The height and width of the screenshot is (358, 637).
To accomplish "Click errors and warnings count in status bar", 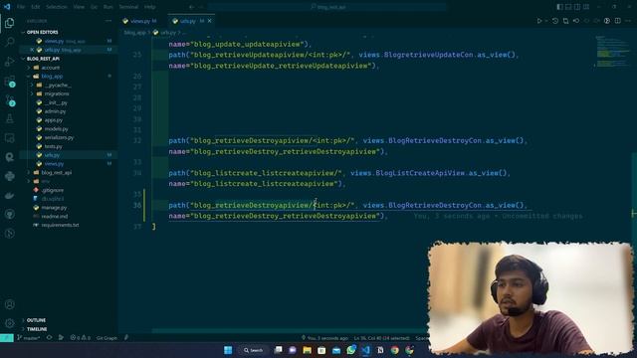I will tap(80, 338).
